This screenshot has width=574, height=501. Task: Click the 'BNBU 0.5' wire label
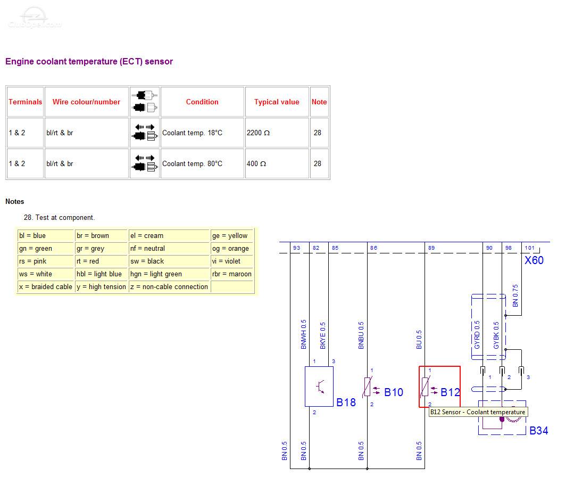tap(361, 335)
